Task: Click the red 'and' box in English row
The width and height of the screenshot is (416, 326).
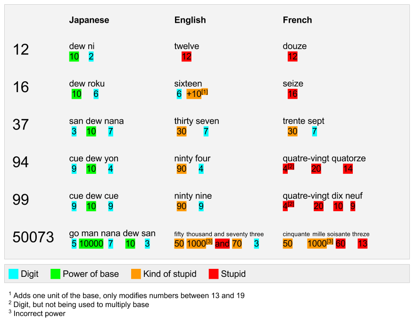Action: coord(222,244)
